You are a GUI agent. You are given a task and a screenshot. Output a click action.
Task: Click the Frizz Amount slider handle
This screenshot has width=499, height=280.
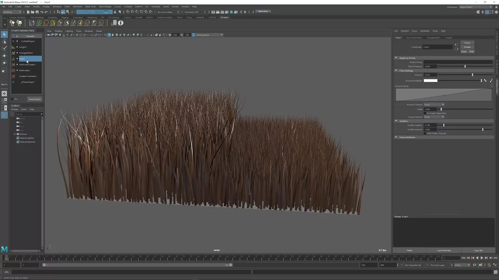[472, 75]
